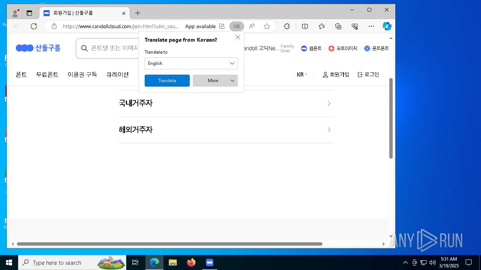Click the 로그인 login link

368,75
